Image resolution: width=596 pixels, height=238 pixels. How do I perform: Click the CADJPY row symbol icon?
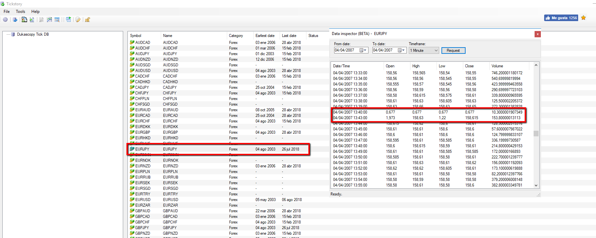(x=132, y=87)
